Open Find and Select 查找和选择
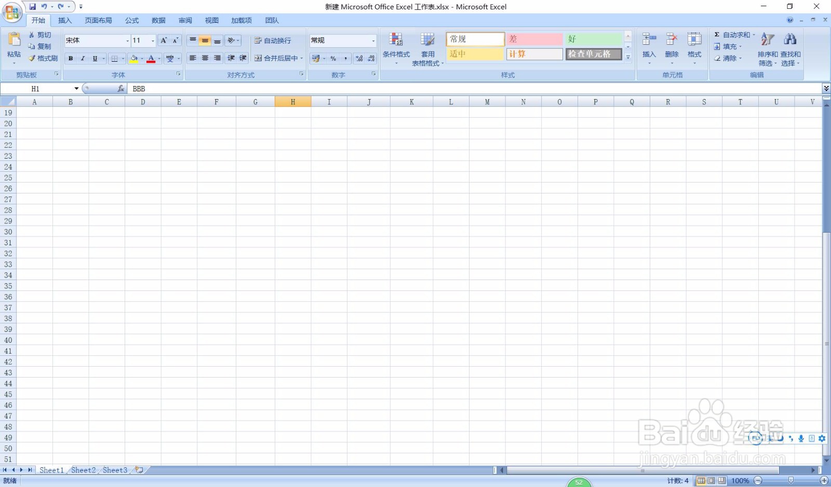 click(790, 49)
